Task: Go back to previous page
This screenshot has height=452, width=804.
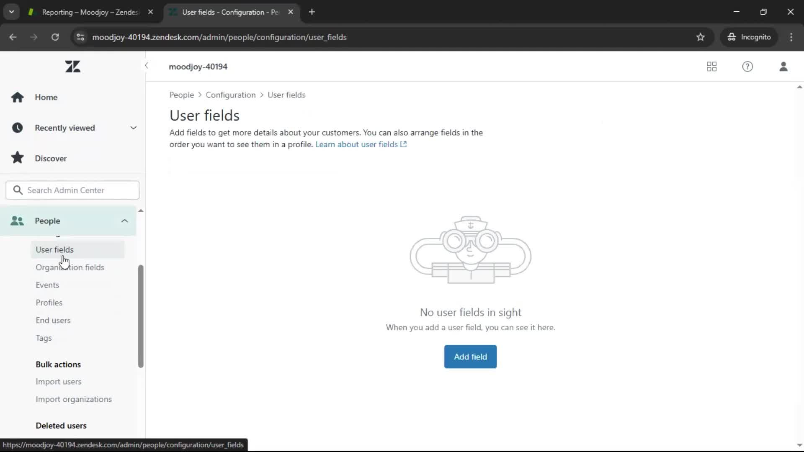Action: 13,37
